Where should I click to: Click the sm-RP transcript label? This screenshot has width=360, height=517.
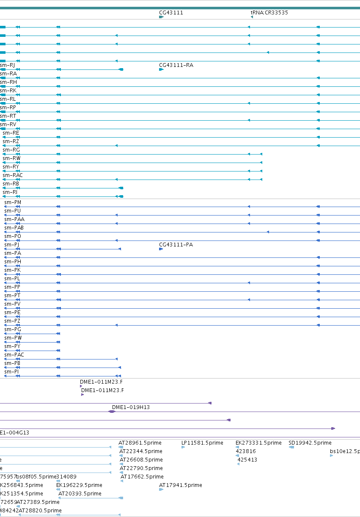coord(8,108)
